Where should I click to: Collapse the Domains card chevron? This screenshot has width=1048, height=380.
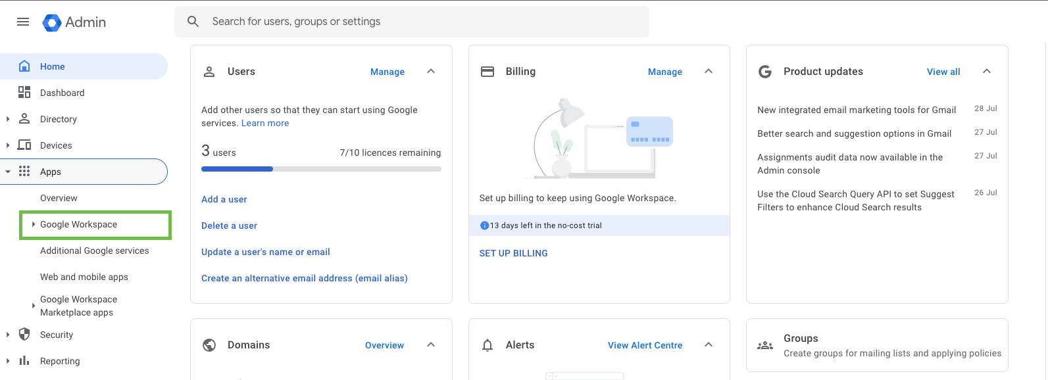431,344
